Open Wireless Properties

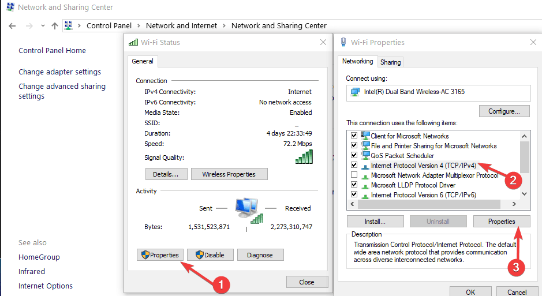(x=229, y=174)
